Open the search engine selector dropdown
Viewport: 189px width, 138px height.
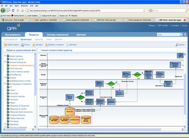pyautogui.click(x=153, y=11)
